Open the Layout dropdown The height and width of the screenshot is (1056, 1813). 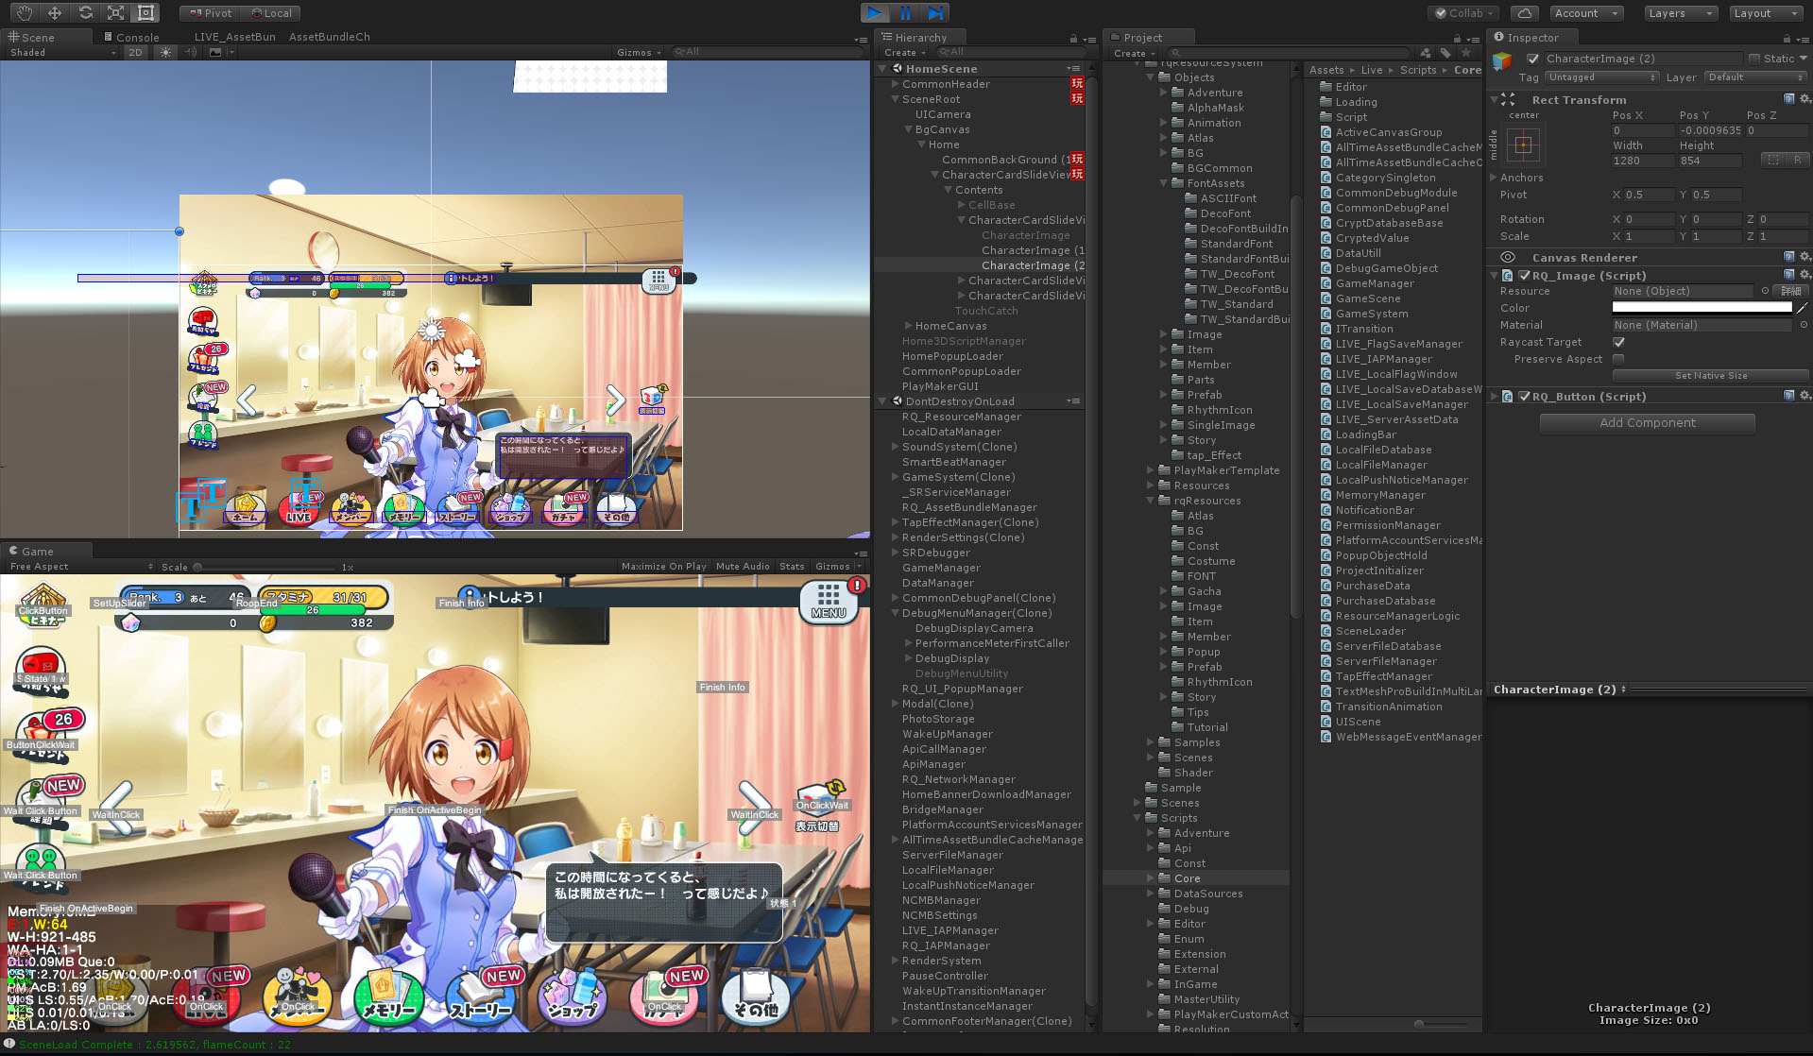(x=1767, y=13)
